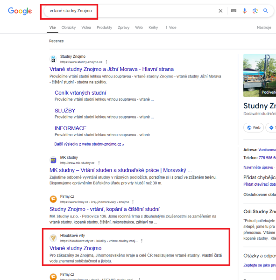The image size is (276, 280).
Task: Open the SLUŽBY sitelink
Action: [x=65, y=111]
